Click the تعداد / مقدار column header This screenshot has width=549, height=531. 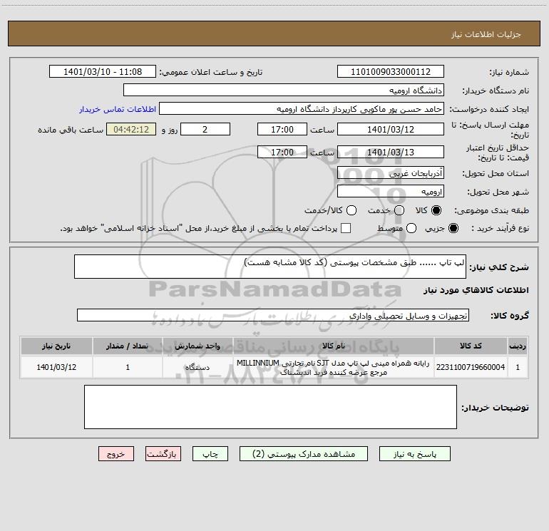point(128,346)
